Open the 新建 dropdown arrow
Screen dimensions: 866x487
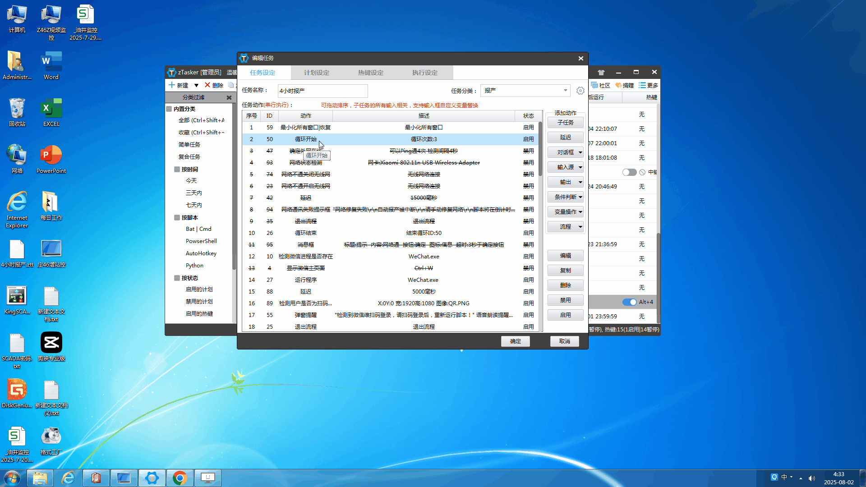pyautogui.click(x=196, y=85)
